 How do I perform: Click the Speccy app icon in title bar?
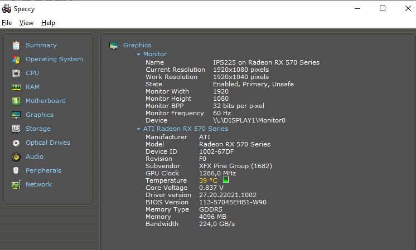pos(7,9)
